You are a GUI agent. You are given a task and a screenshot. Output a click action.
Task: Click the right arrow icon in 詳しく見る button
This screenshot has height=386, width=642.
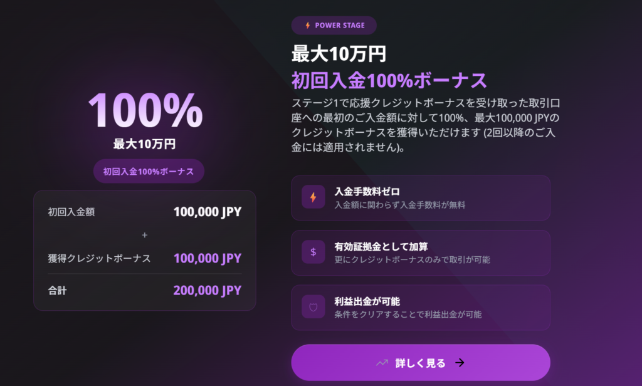(x=460, y=363)
